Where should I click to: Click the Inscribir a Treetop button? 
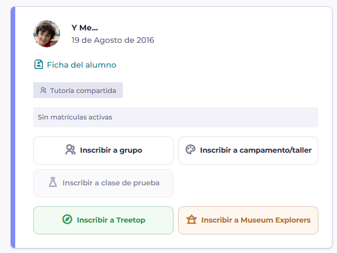click(x=103, y=220)
